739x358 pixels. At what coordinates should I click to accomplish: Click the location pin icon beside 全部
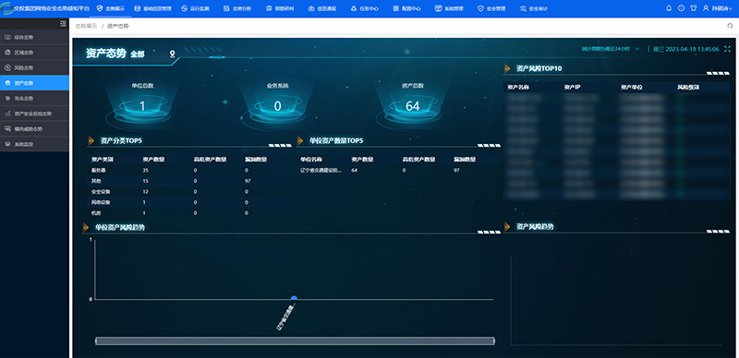click(173, 54)
